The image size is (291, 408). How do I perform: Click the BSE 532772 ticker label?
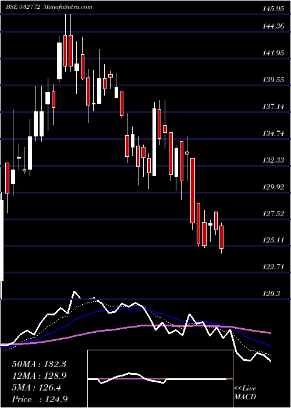tap(23, 7)
